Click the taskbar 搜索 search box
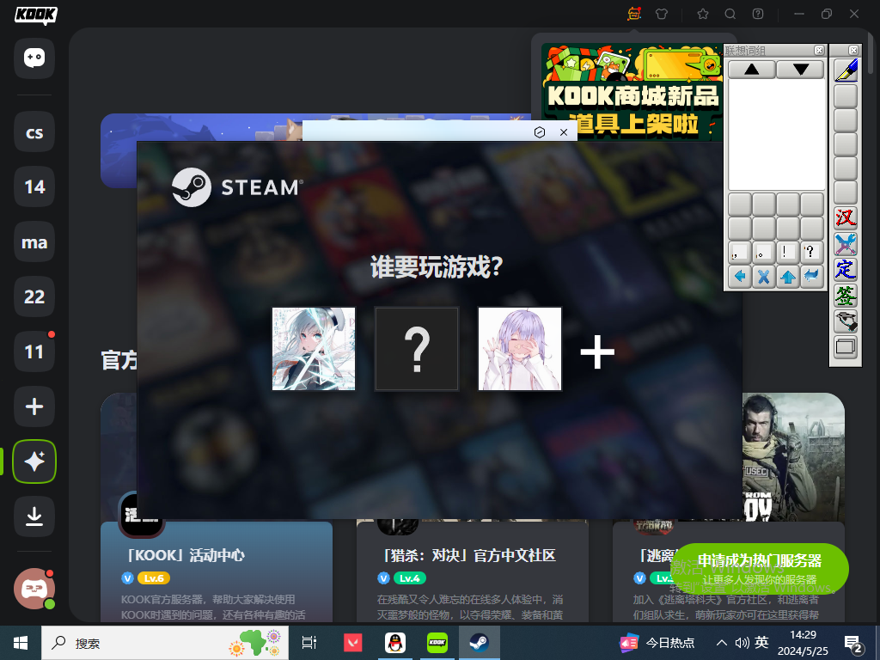The image size is (880, 660). 165,643
